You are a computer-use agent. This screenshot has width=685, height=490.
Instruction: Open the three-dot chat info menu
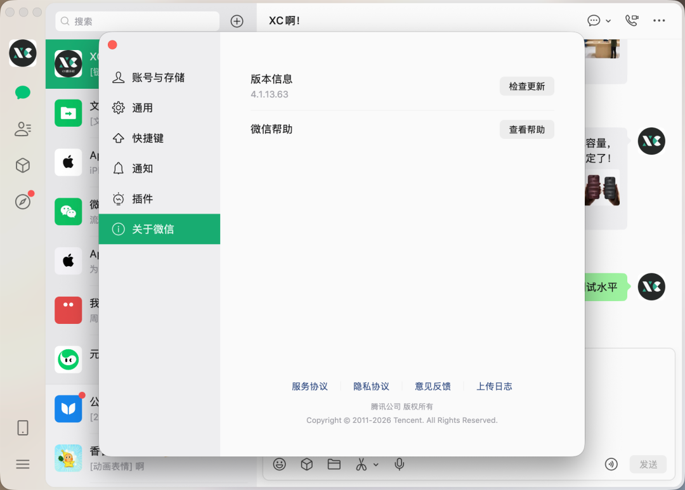(x=659, y=20)
